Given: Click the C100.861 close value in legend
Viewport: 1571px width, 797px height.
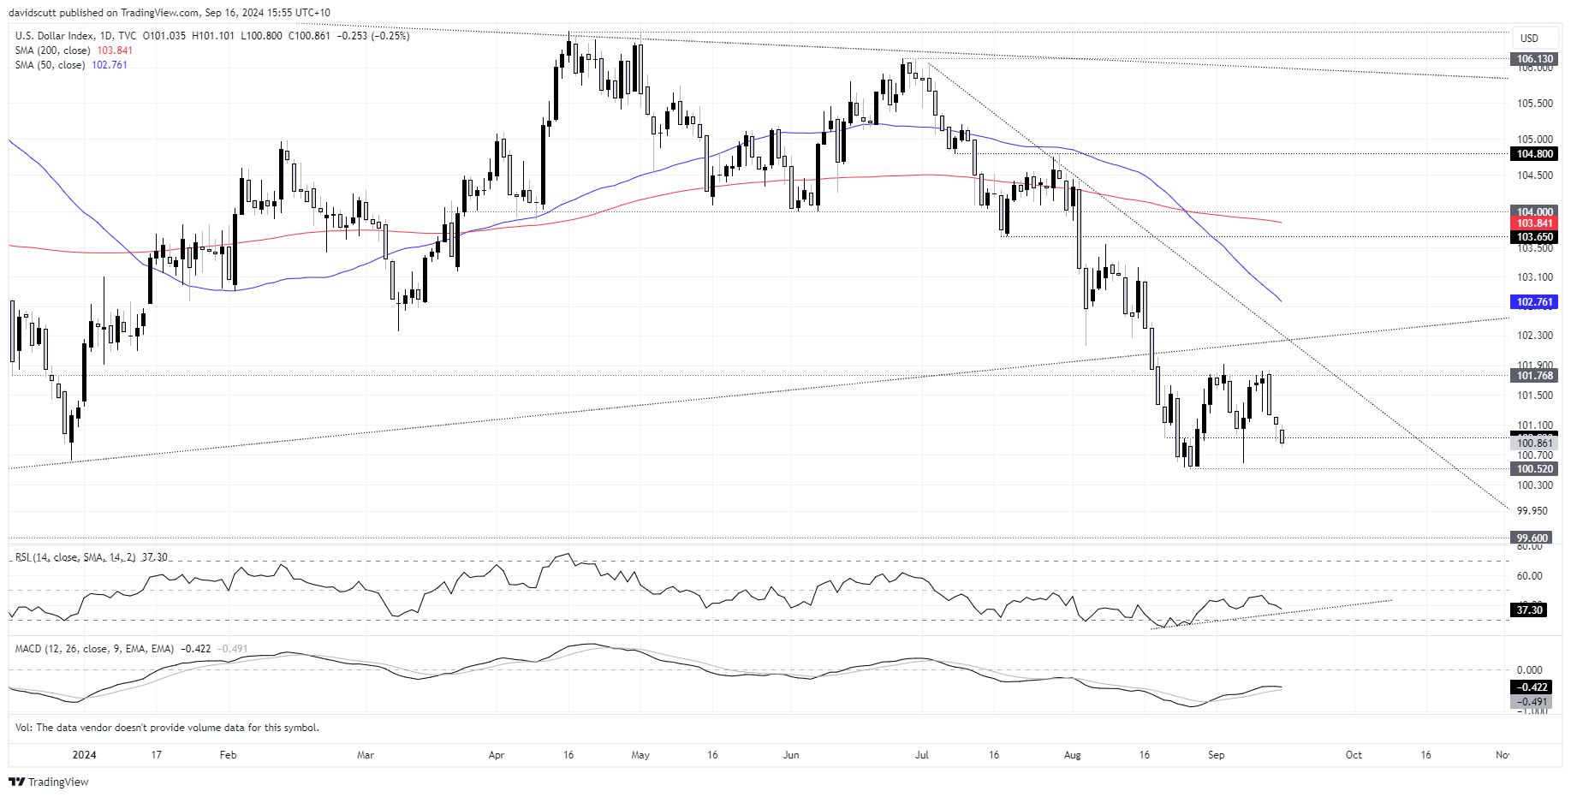Looking at the screenshot, I should [308, 36].
